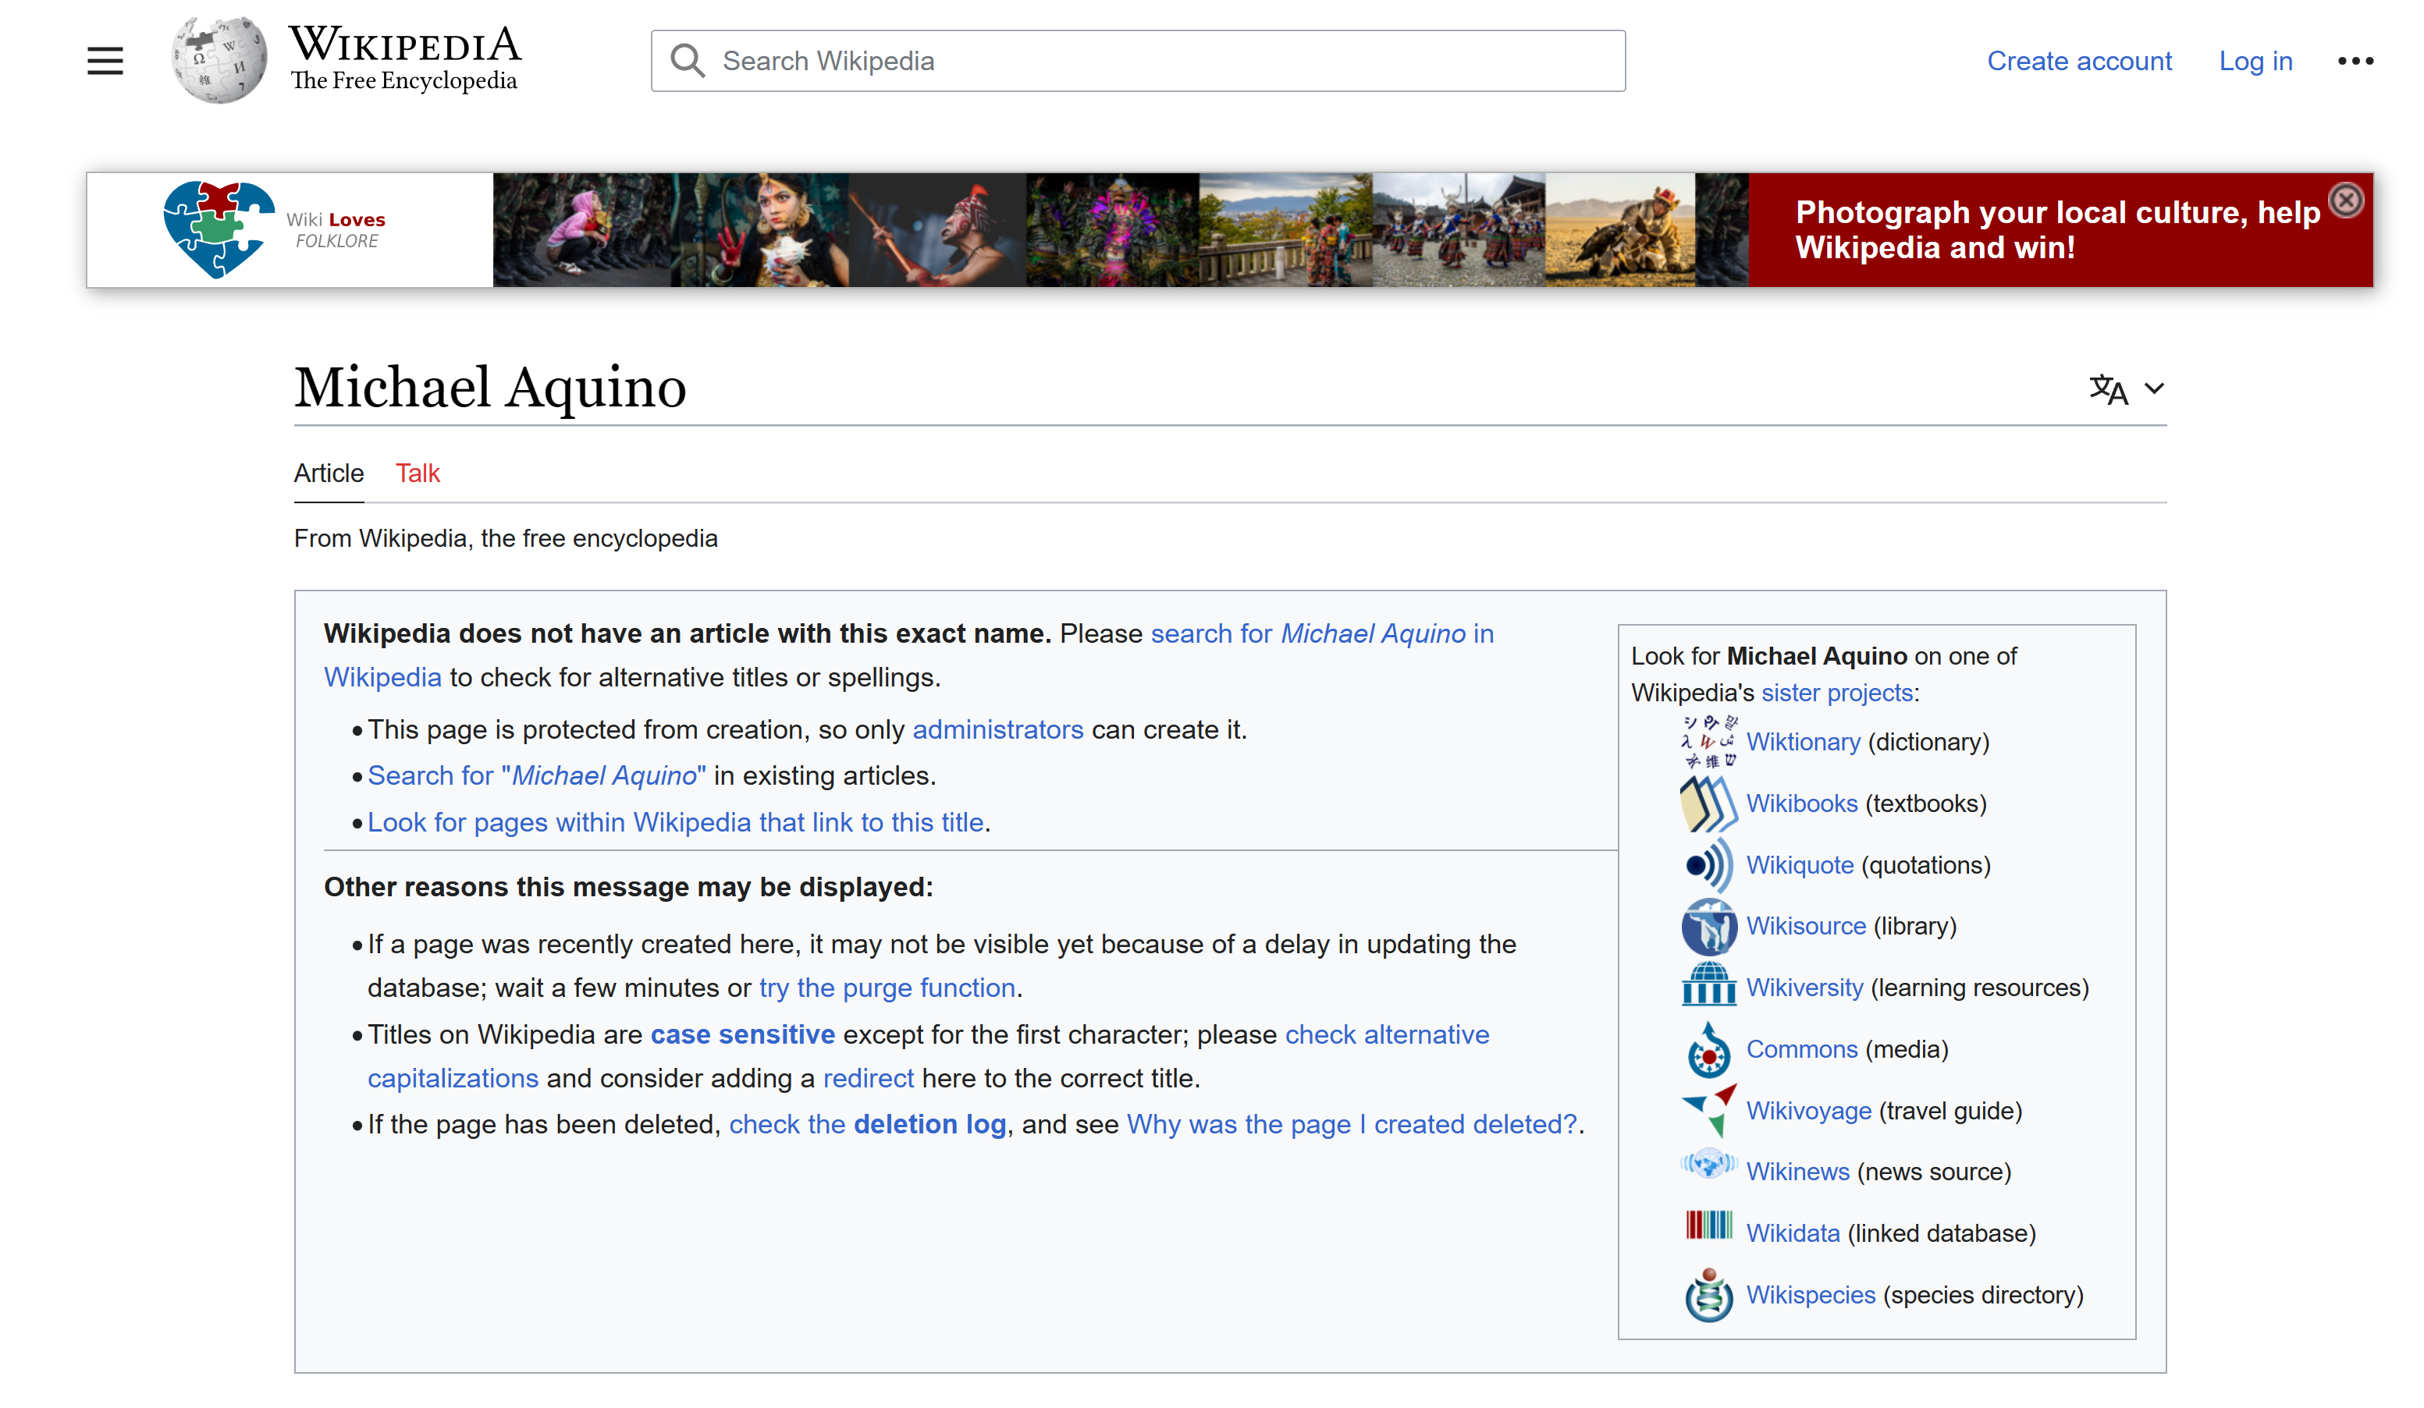Click the banner photo of girl in pink
2424x1408 pixels.
[x=582, y=230]
